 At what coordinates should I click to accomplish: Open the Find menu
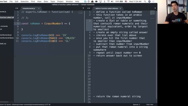point(33,1)
